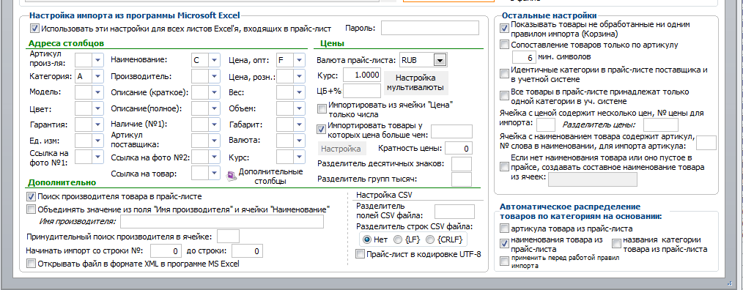Enable 'Сопоставление товаров только по артикулу'
The width and height of the screenshot is (743, 290).
click(x=505, y=45)
